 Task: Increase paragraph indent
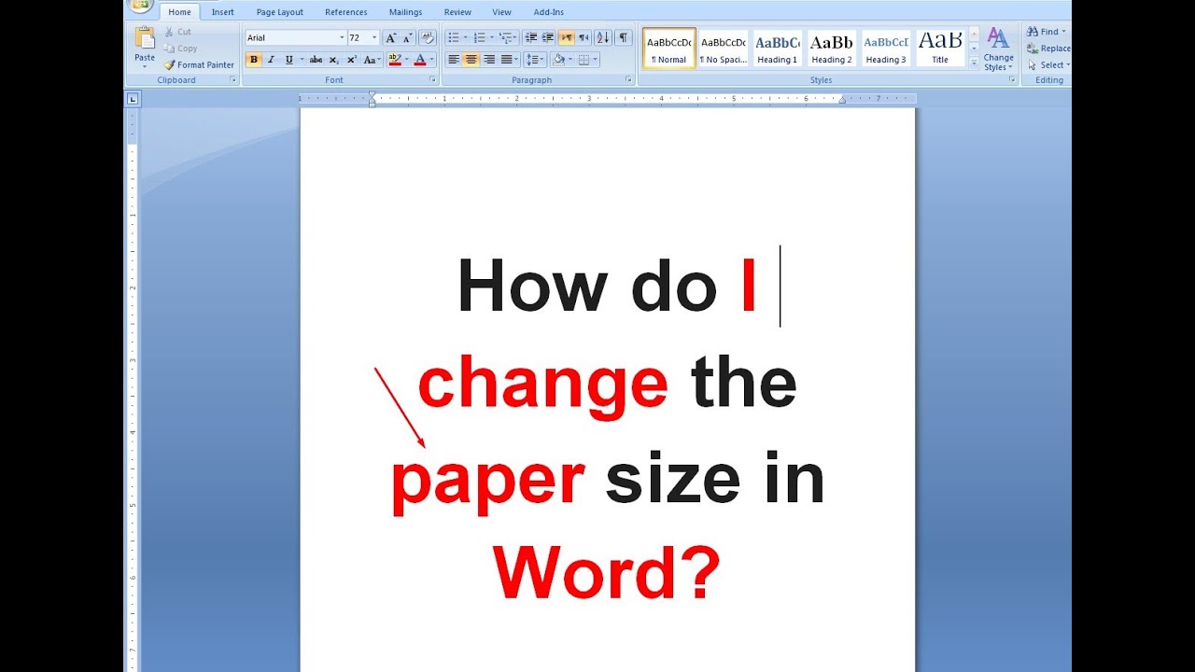click(548, 37)
